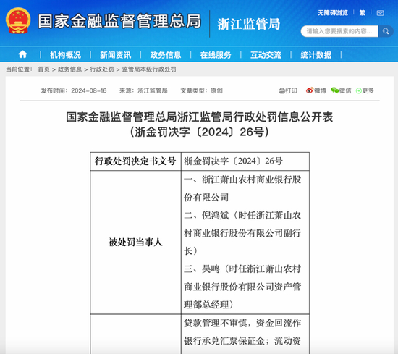This screenshot has height=354, width=398.
Task: Click text 银行承兑汇票保证金；流动资
Action: pos(242,341)
